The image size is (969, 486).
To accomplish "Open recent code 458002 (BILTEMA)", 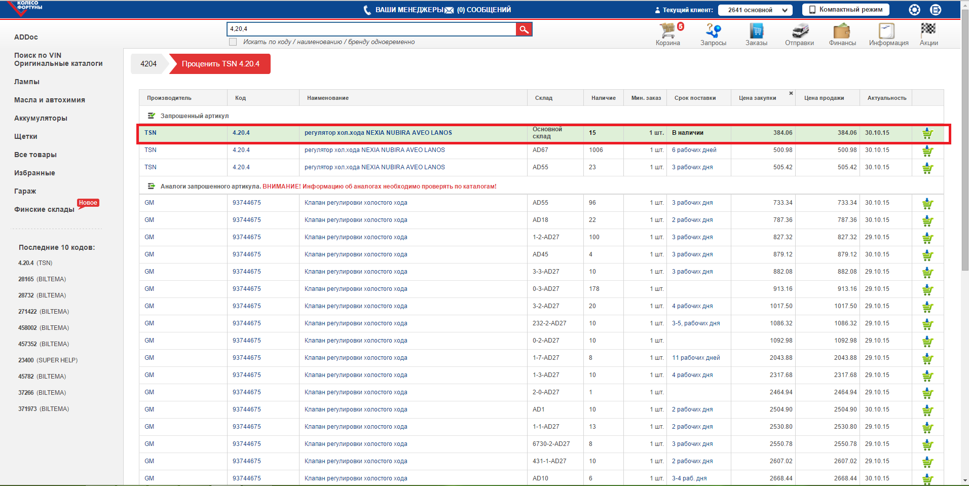I will pos(44,328).
